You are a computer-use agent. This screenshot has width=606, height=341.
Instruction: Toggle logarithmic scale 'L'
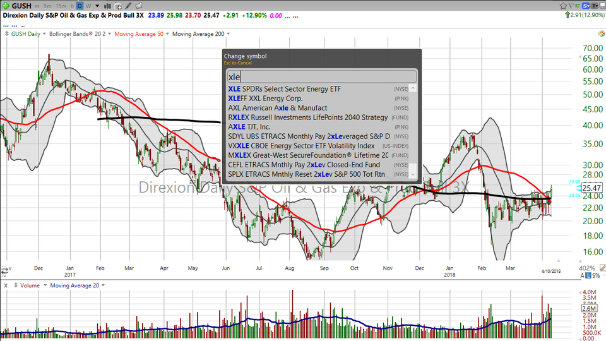pyautogui.click(x=588, y=275)
